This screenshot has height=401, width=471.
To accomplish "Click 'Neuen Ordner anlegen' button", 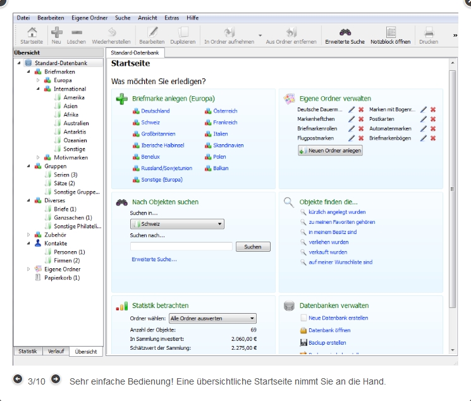I will [330, 151].
